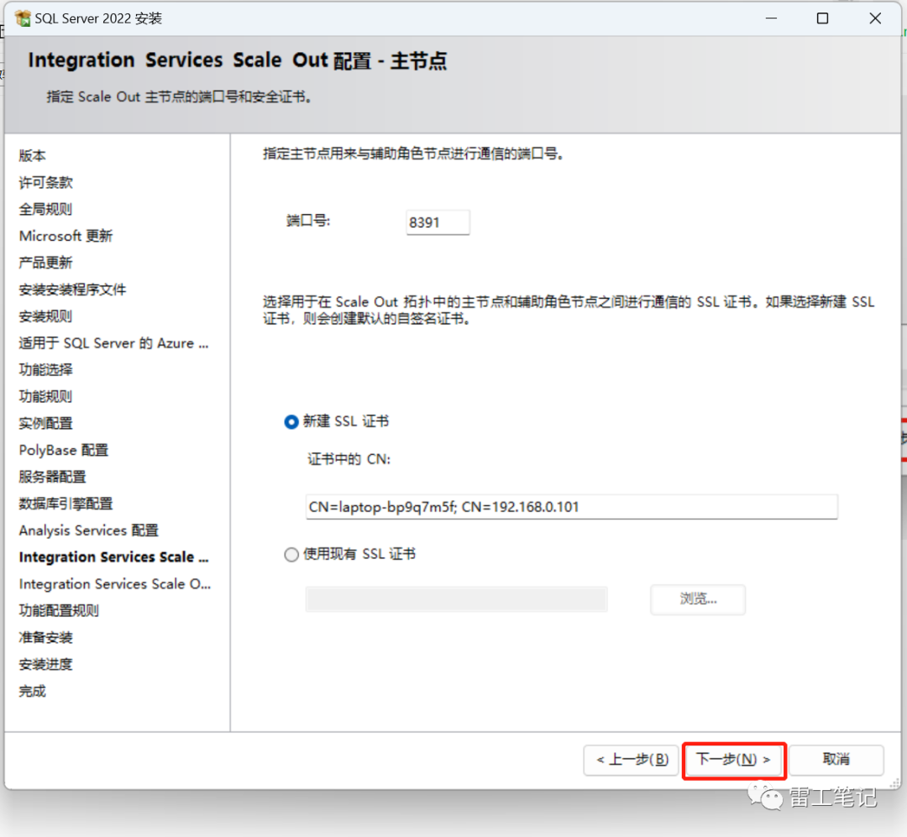This screenshot has height=837, width=907.
Task: Select the 产品更新 step in the sidebar
Action: 45,263
